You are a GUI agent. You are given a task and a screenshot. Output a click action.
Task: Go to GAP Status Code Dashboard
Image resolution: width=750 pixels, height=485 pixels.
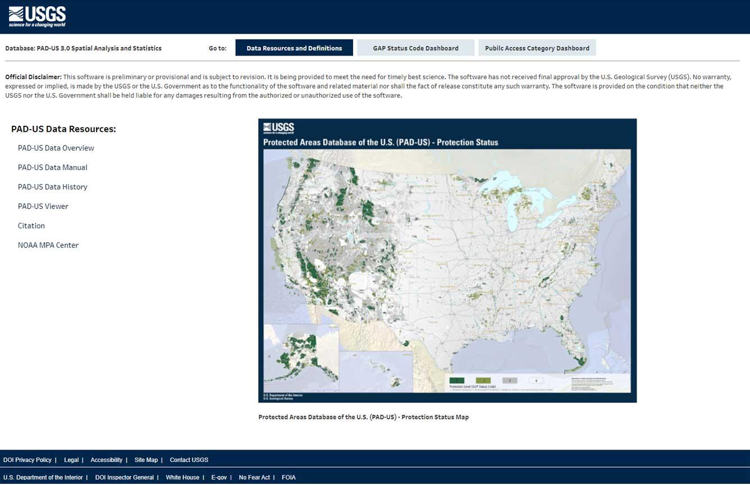pyautogui.click(x=415, y=48)
